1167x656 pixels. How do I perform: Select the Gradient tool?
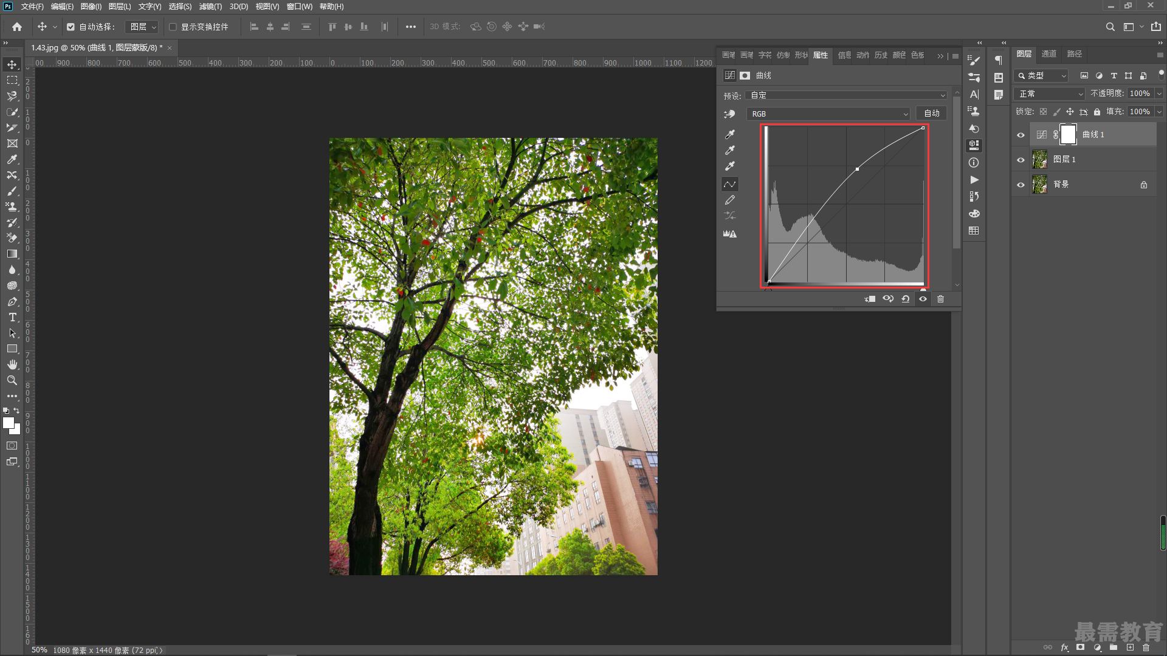[12, 254]
